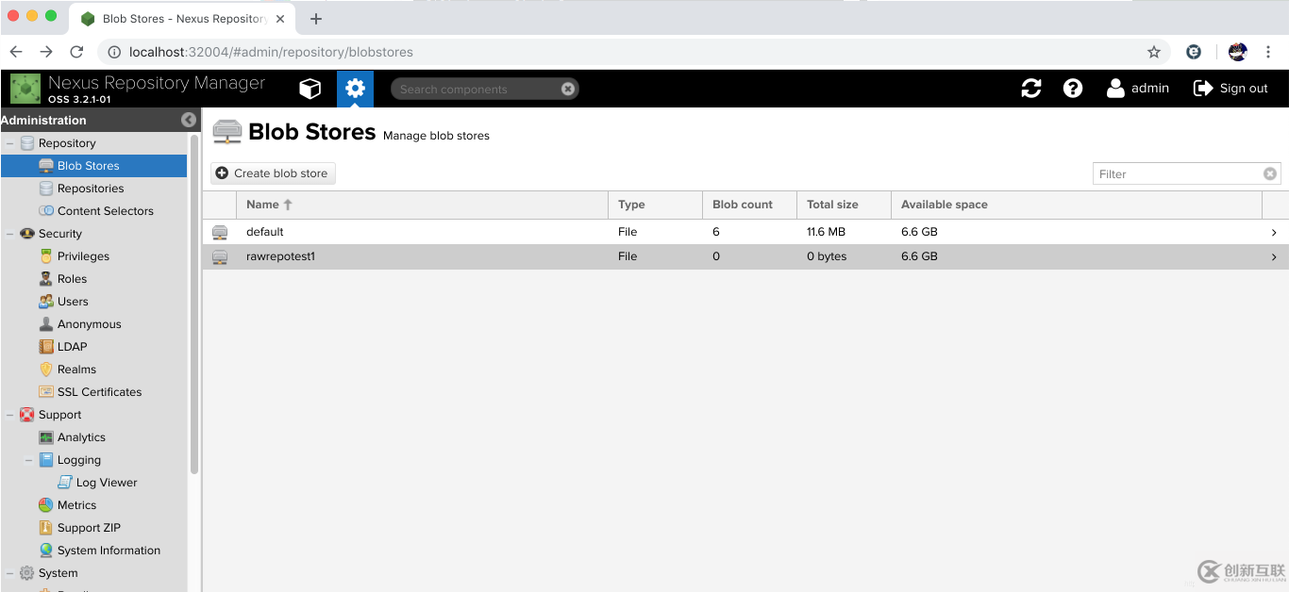Collapse the System tree node
This screenshot has width=1289, height=592.
(10, 573)
